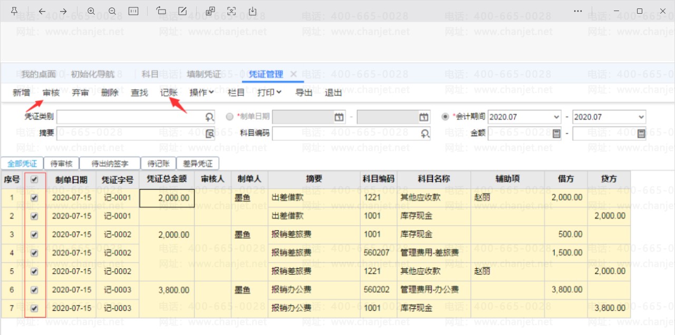
Task: Go to the next image with forward arrow
Action: 63,11
